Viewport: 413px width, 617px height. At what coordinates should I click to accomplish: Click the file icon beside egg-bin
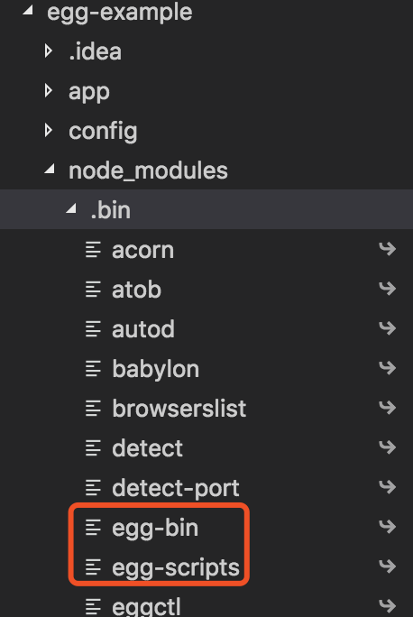(93, 528)
